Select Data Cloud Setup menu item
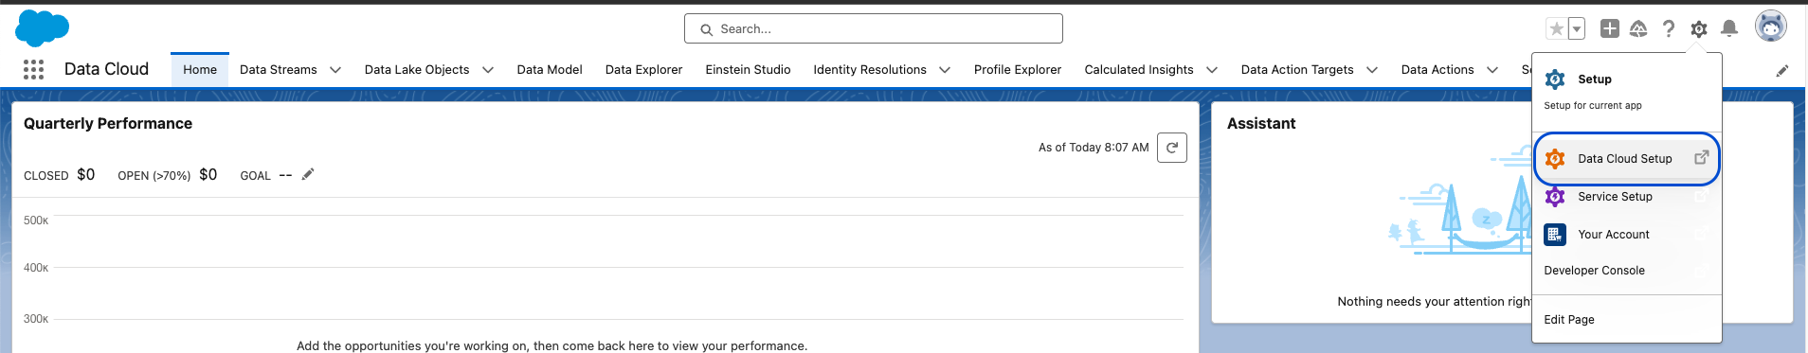Image resolution: width=1808 pixels, height=353 pixels. tap(1626, 159)
